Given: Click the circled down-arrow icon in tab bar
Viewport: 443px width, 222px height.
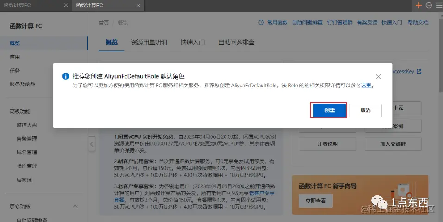Looking at the screenshot, I should tap(429, 6).
